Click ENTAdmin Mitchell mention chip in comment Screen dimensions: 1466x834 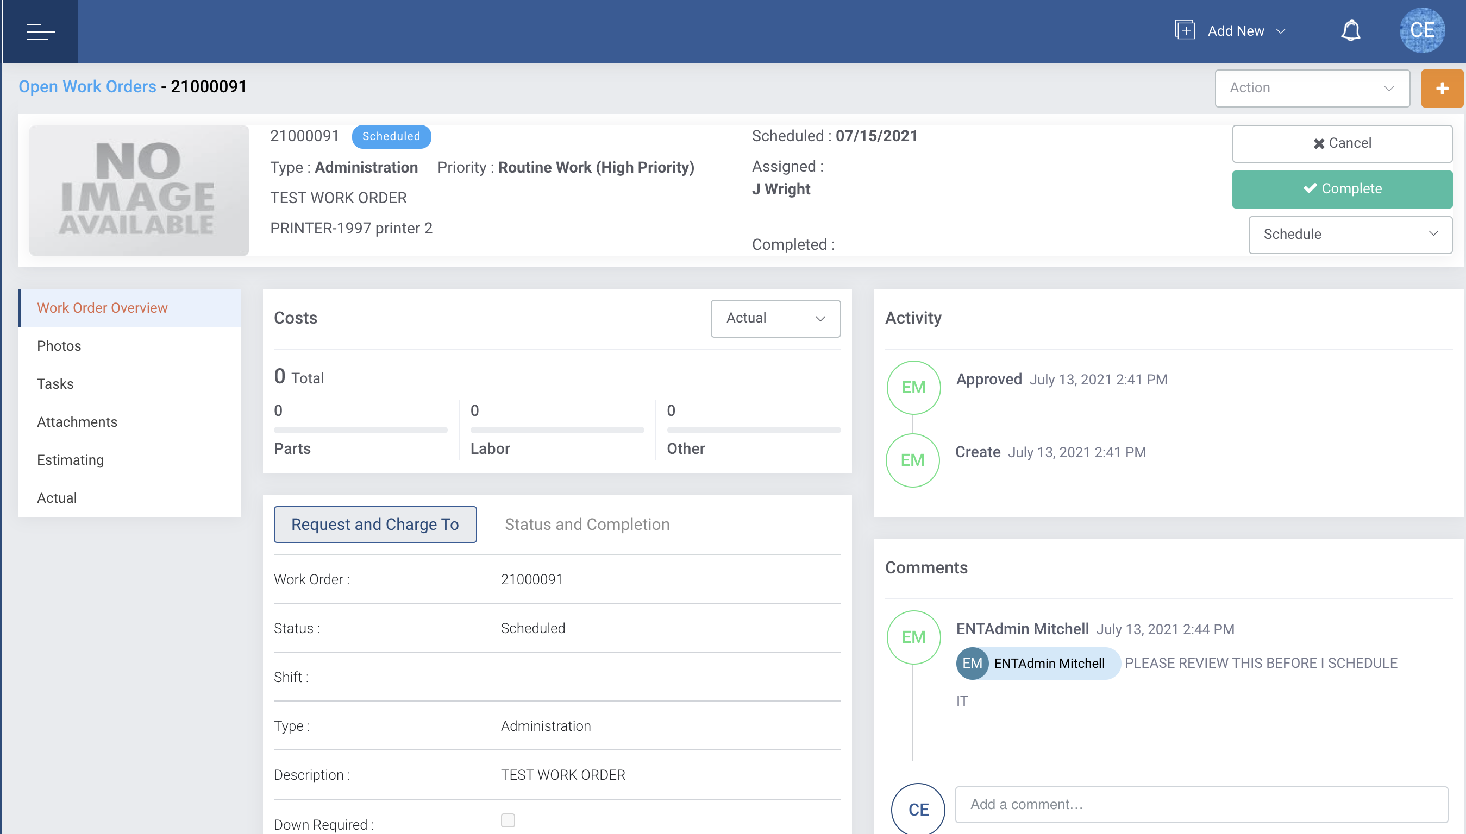pos(1037,664)
